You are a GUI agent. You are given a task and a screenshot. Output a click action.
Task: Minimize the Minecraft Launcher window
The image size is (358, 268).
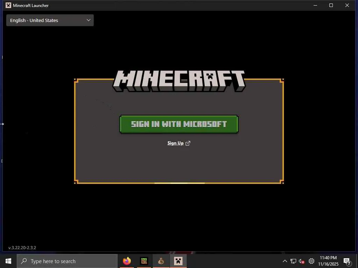316,5
